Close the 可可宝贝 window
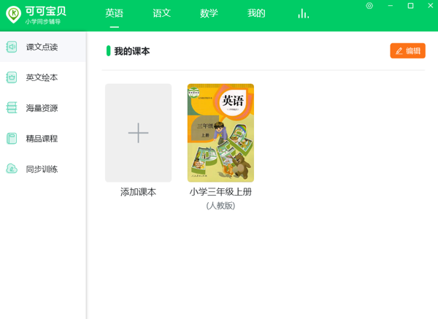 pos(429,6)
